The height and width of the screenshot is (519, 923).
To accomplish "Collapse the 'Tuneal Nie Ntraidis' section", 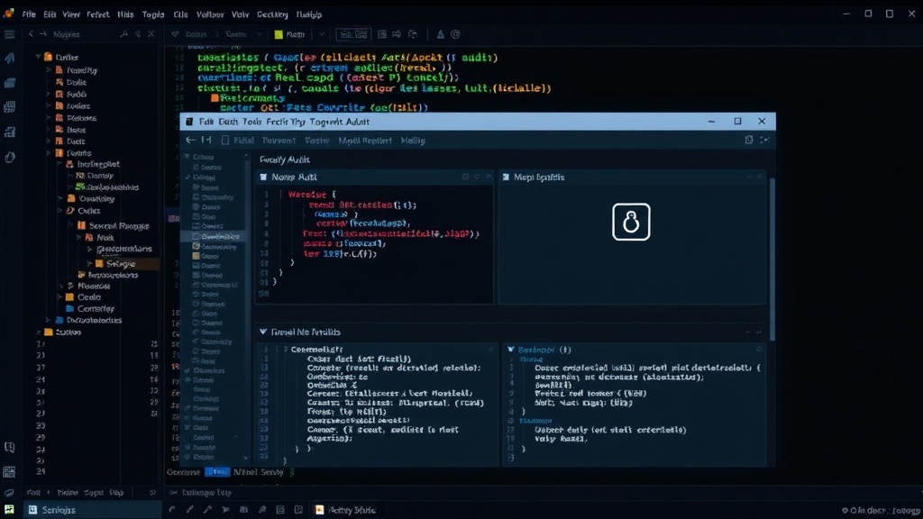I will click(263, 332).
